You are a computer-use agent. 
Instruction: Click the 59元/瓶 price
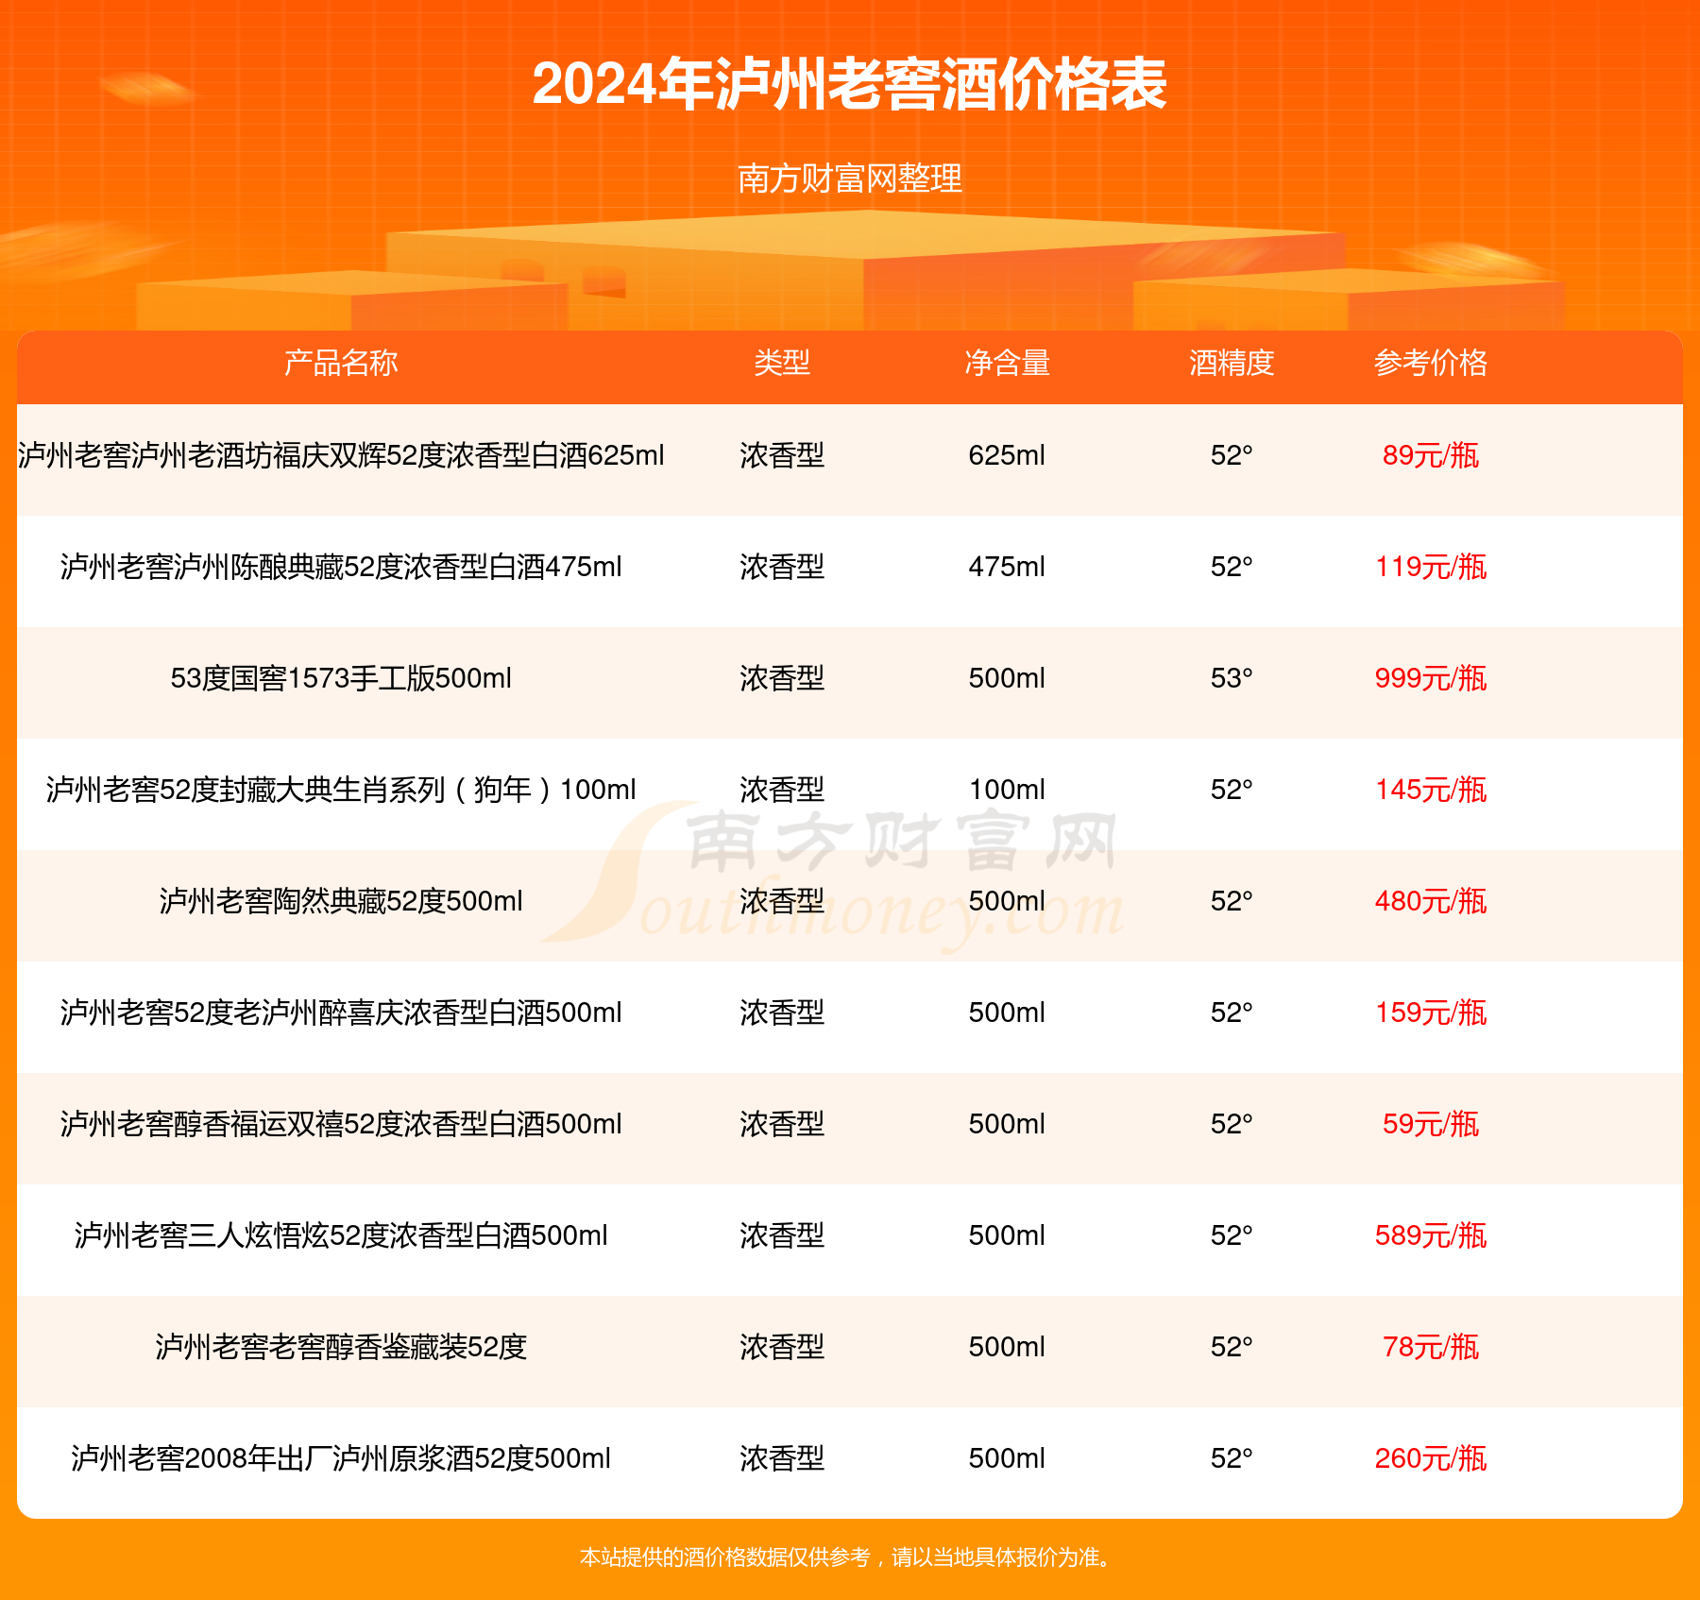click(x=1431, y=1124)
